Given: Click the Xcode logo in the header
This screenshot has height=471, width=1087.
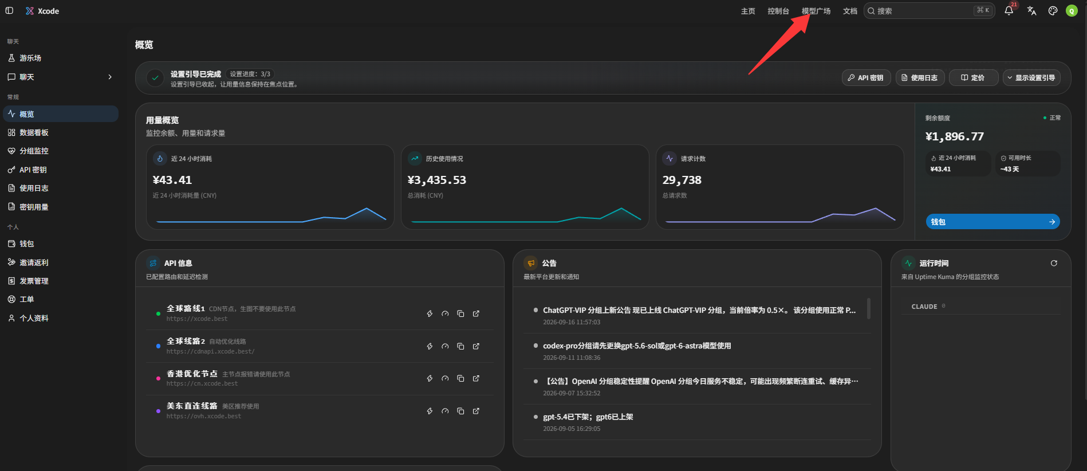Looking at the screenshot, I should (x=42, y=11).
